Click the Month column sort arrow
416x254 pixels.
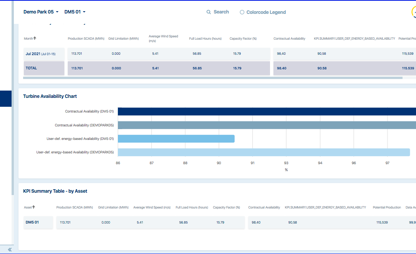click(x=35, y=38)
